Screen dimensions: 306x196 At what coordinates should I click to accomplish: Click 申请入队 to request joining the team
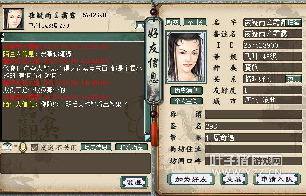pyautogui.click(x=277, y=179)
